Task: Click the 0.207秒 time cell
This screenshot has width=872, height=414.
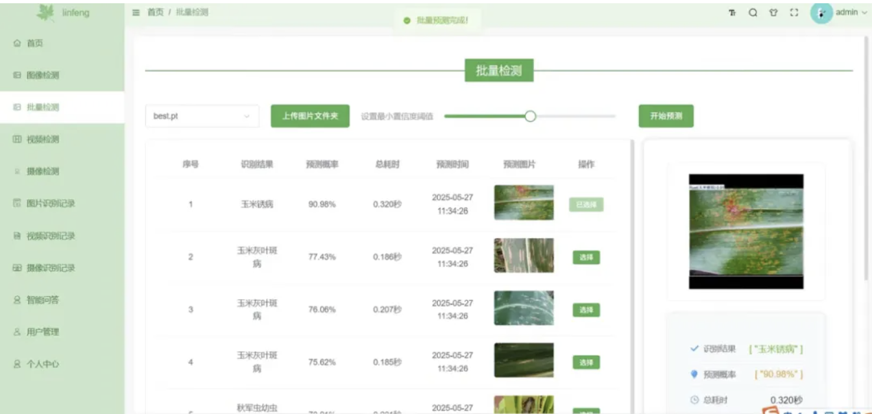Action: pyautogui.click(x=387, y=310)
